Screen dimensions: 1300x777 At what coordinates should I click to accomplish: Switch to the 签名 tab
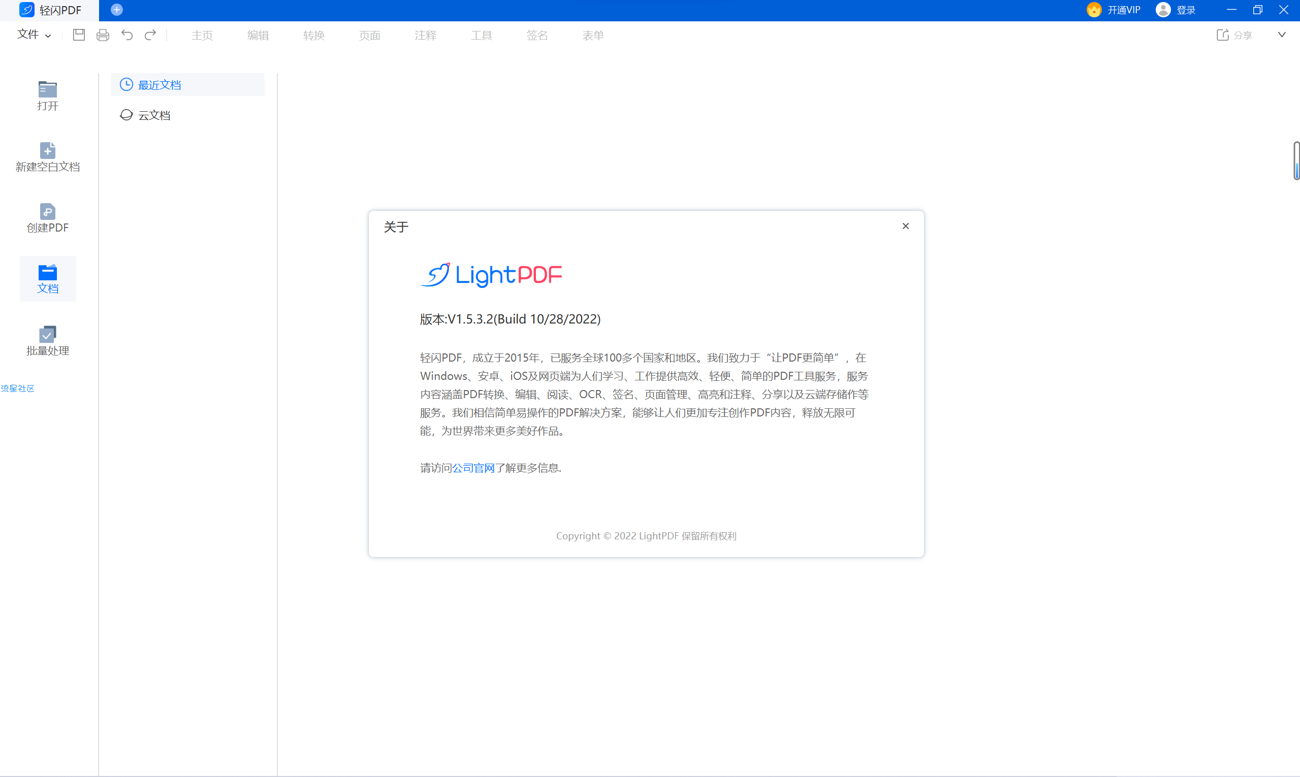(537, 35)
